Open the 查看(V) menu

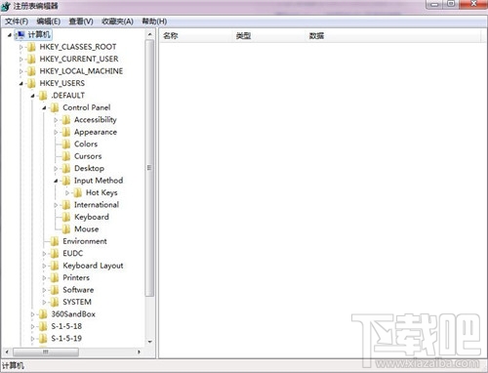click(x=81, y=21)
